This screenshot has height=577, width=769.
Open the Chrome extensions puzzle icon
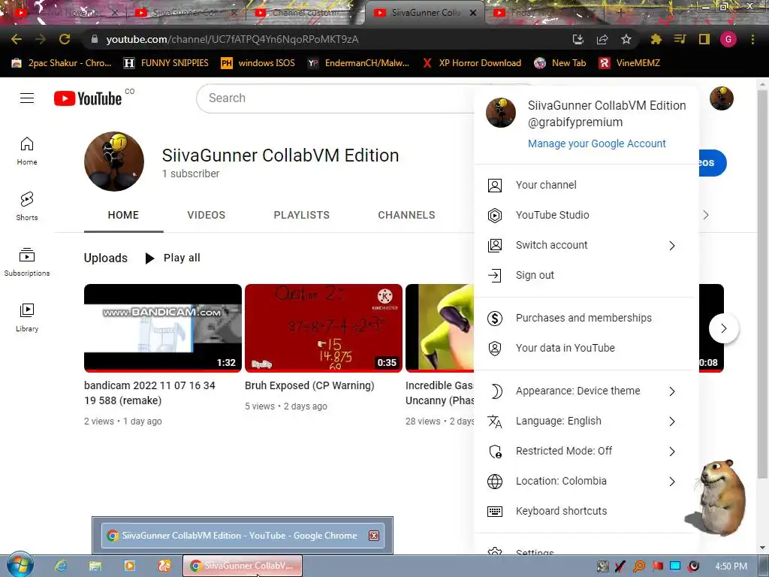(x=656, y=39)
